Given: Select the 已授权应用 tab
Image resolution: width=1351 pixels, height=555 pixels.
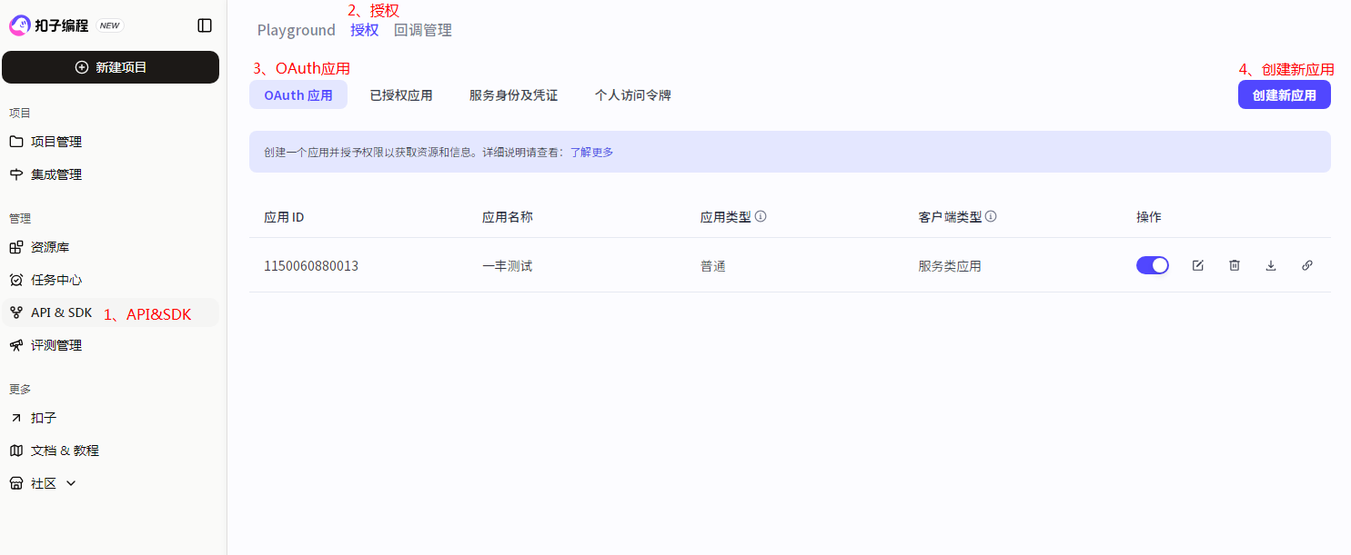Looking at the screenshot, I should click(401, 95).
